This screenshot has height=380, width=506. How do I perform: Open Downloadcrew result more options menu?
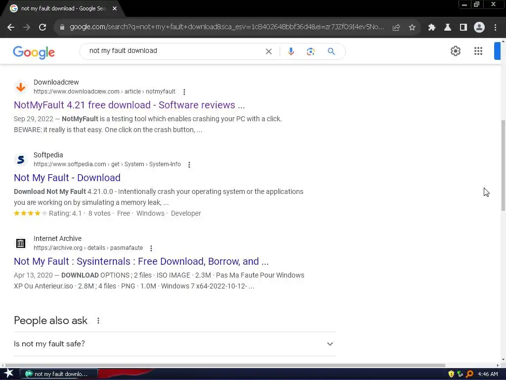click(184, 92)
